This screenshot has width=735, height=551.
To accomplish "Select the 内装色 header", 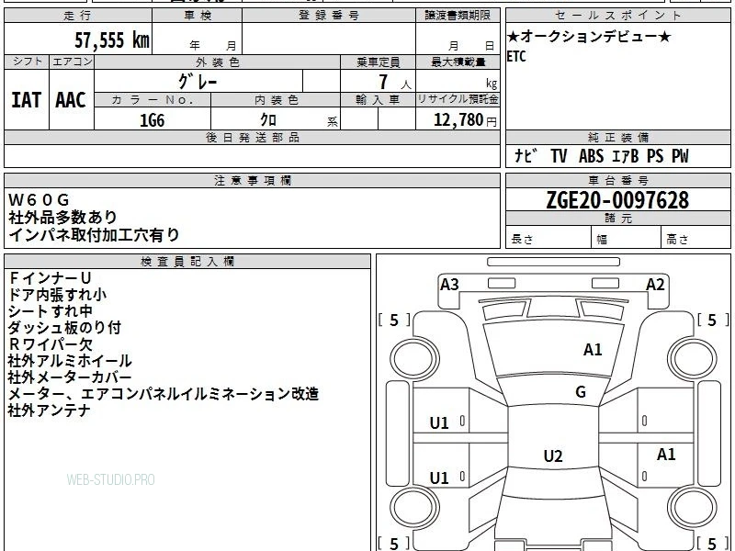I will (277, 100).
